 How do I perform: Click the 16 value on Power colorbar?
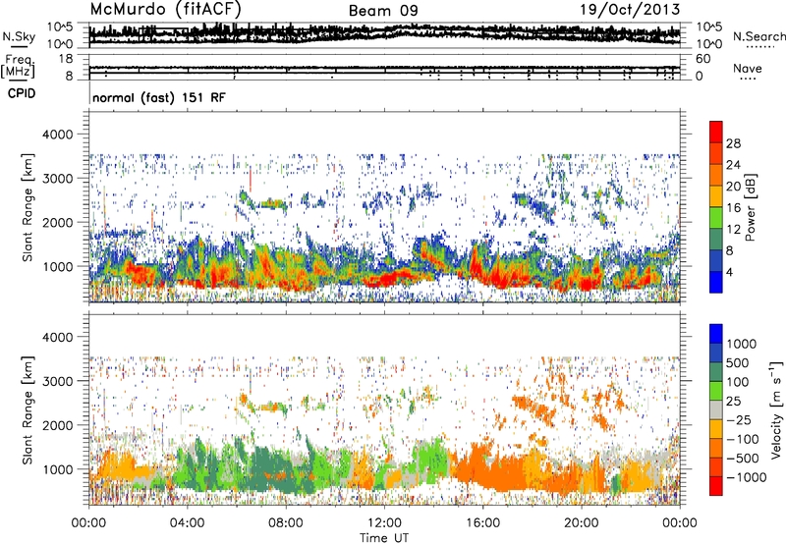(x=733, y=208)
